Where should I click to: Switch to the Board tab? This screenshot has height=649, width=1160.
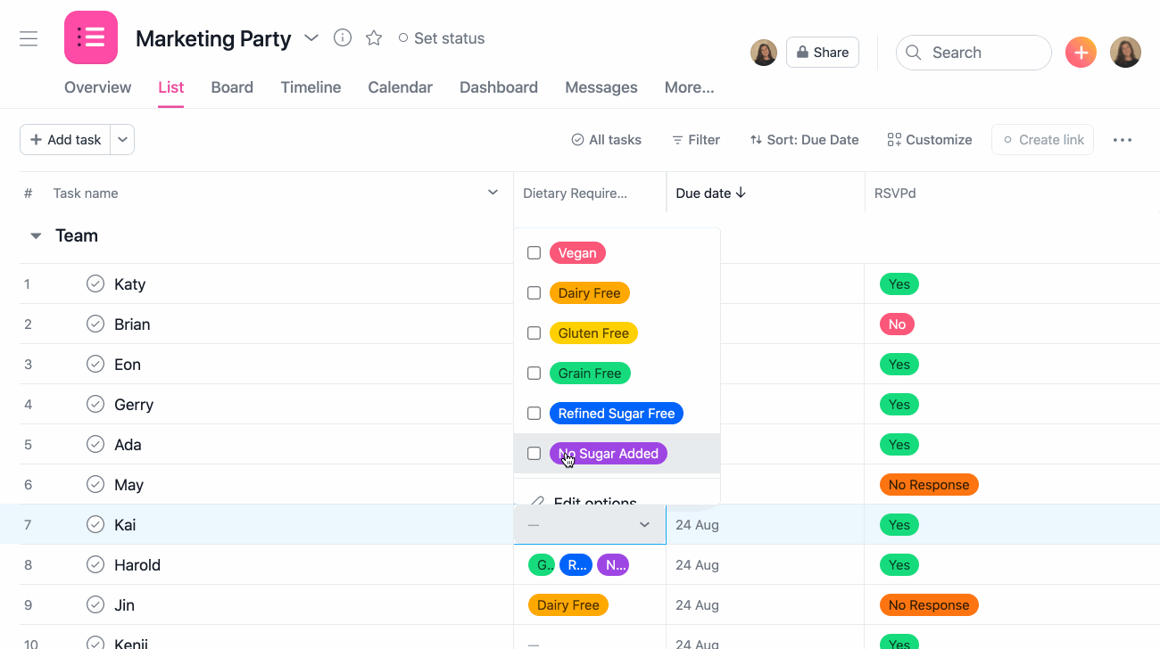pyautogui.click(x=232, y=86)
